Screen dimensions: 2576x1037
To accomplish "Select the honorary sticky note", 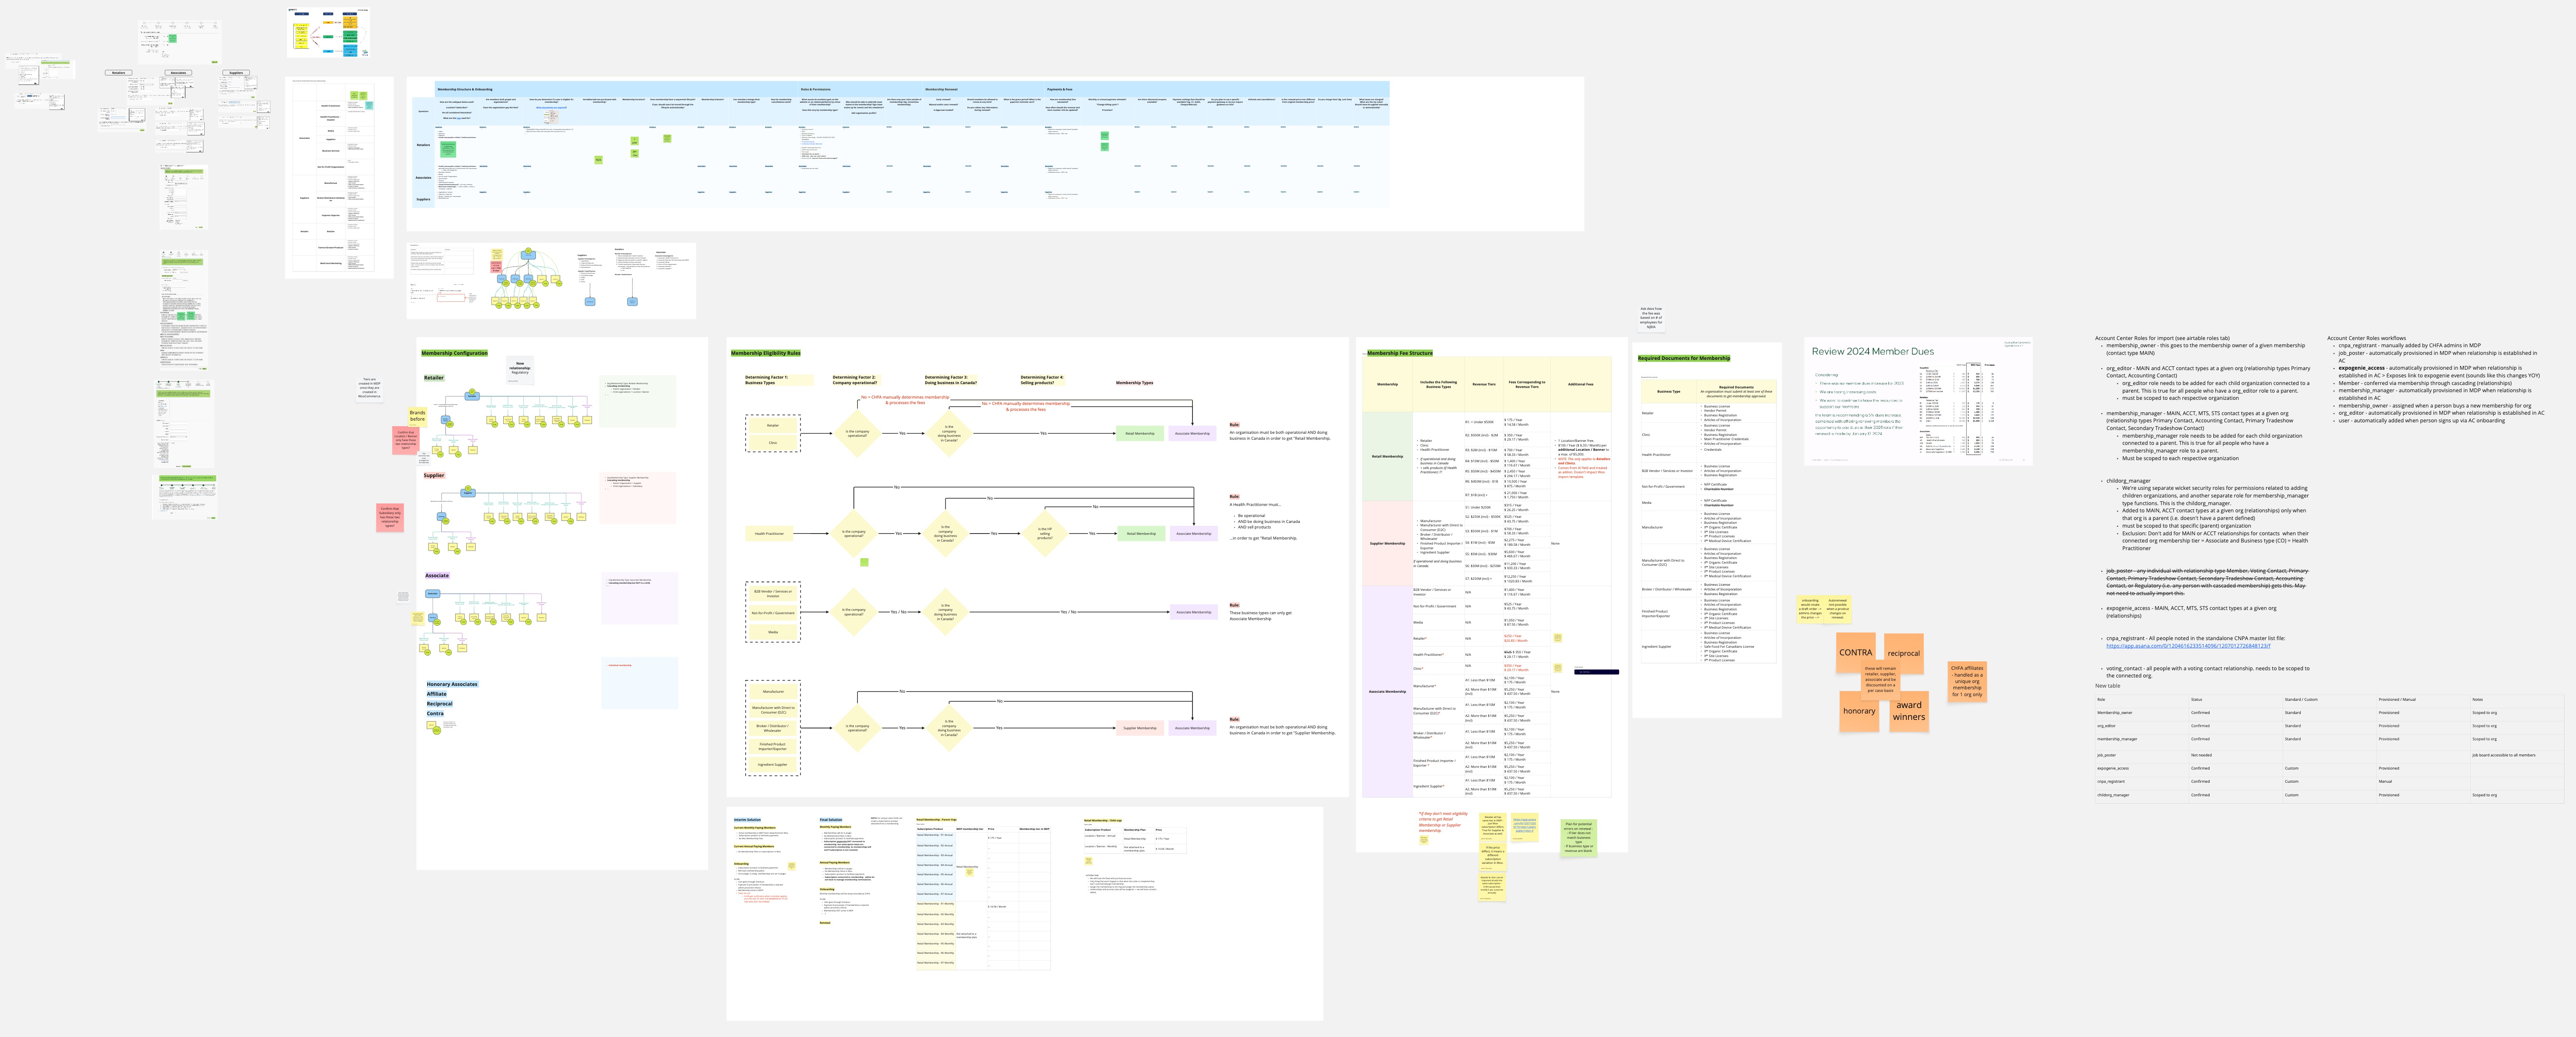I will coord(1859,711).
